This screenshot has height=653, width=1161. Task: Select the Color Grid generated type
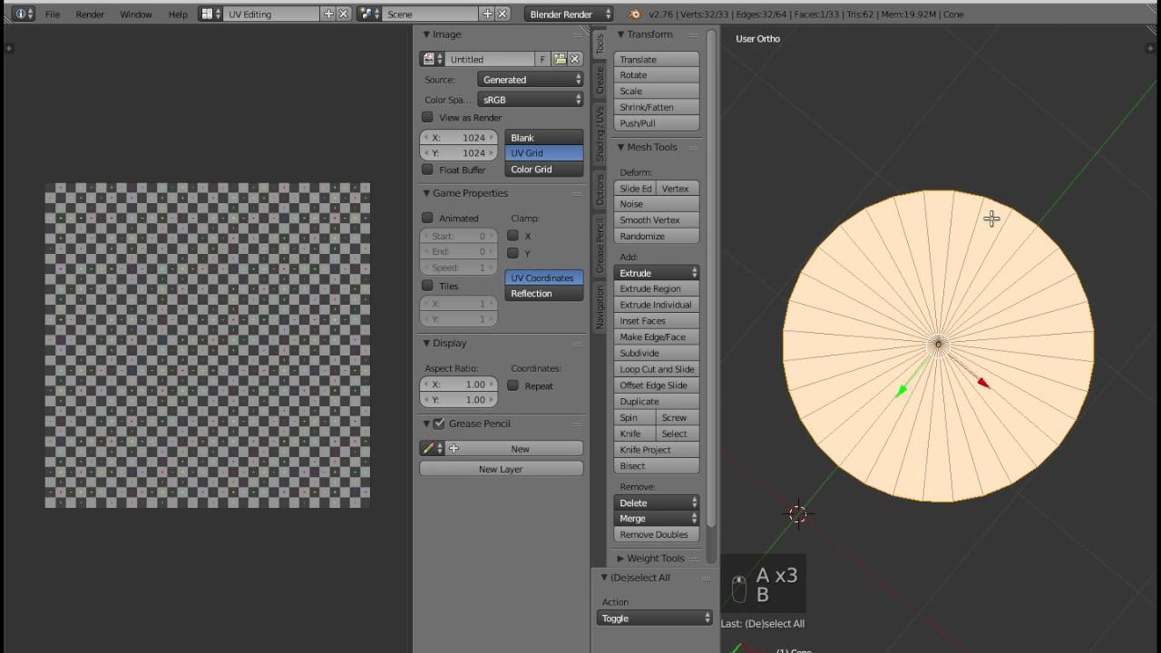tap(544, 170)
